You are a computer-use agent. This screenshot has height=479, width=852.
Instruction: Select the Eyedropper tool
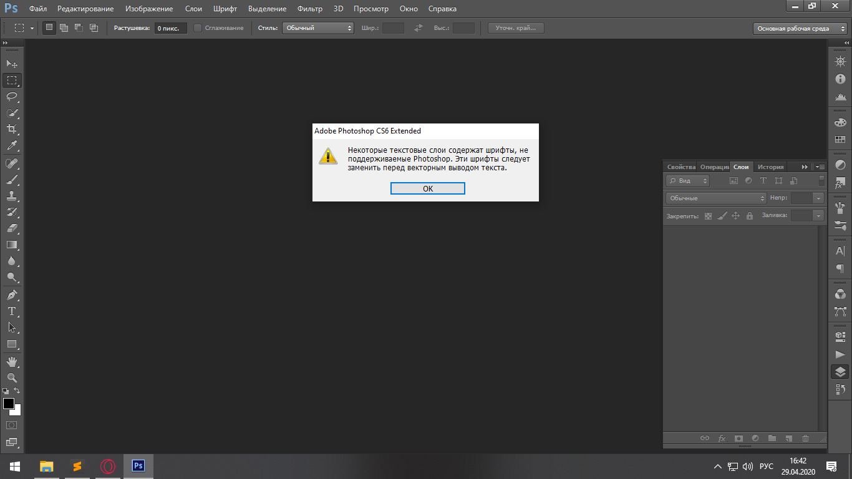pos(12,146)
